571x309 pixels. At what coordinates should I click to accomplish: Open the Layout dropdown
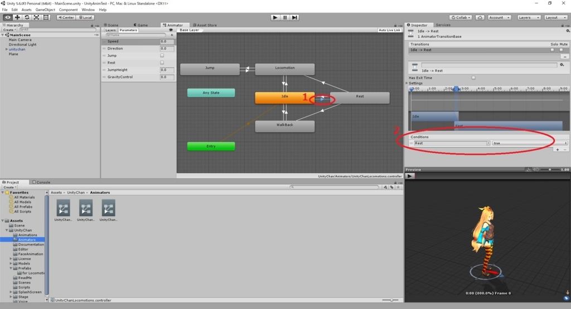tap(556, 17)
